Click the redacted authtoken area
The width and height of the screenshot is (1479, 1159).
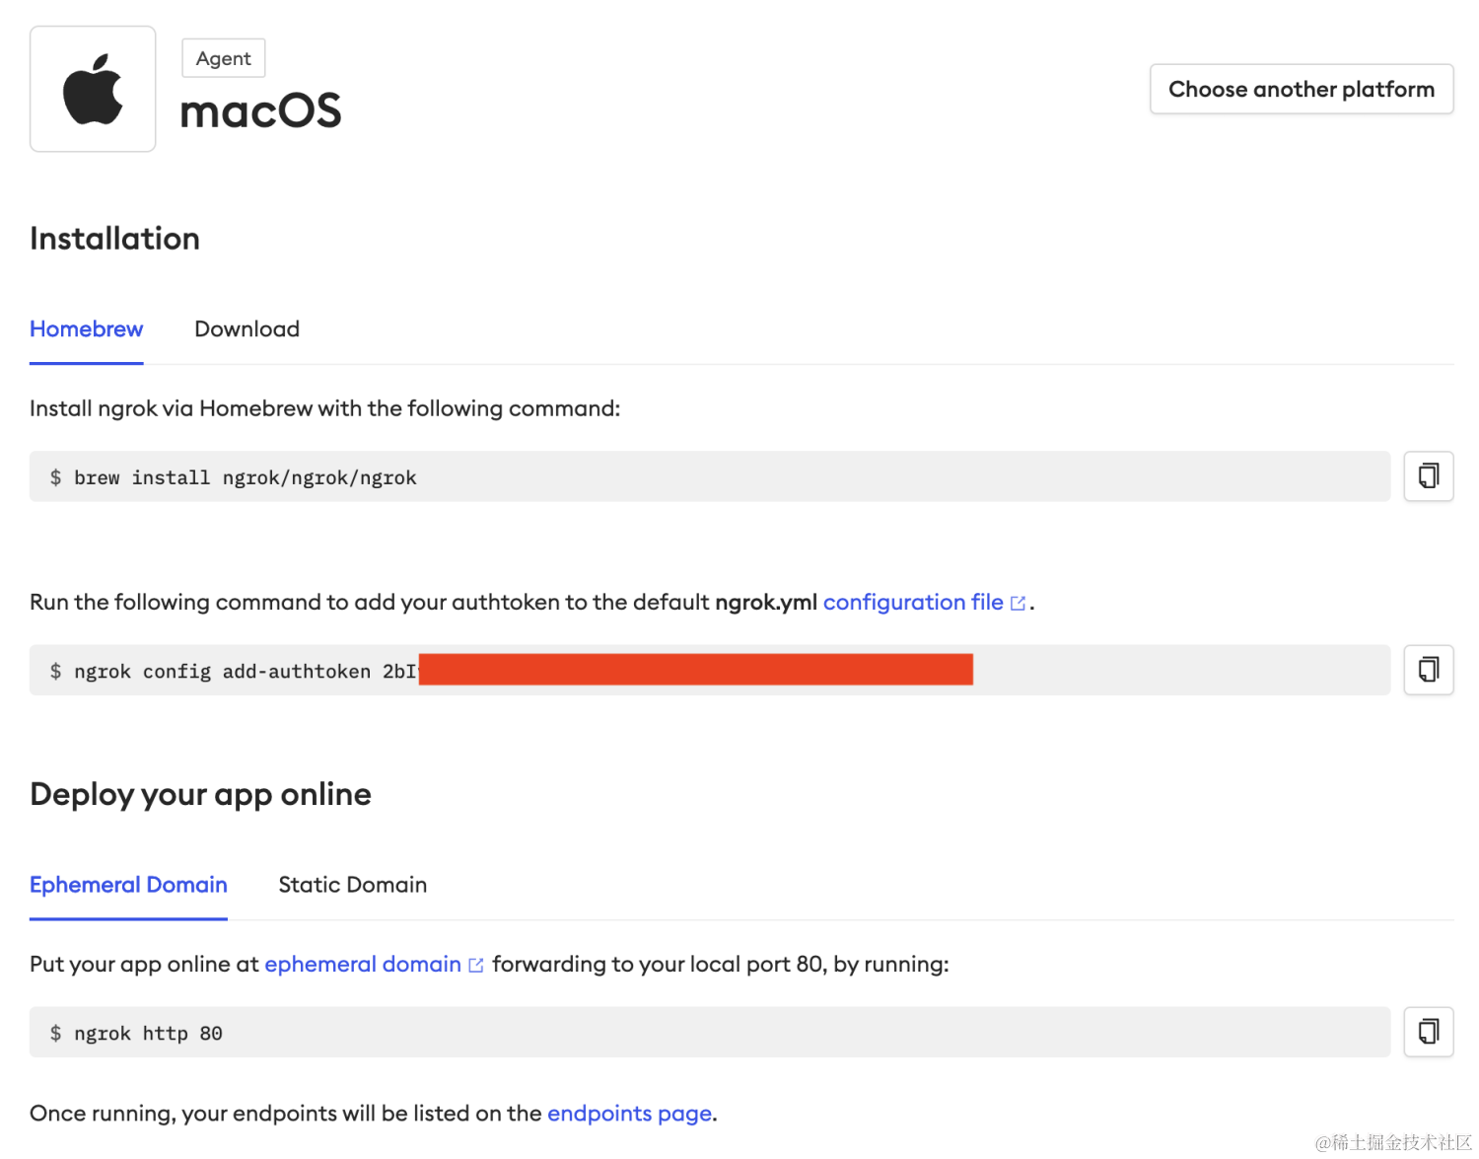(x=696, y=669)
